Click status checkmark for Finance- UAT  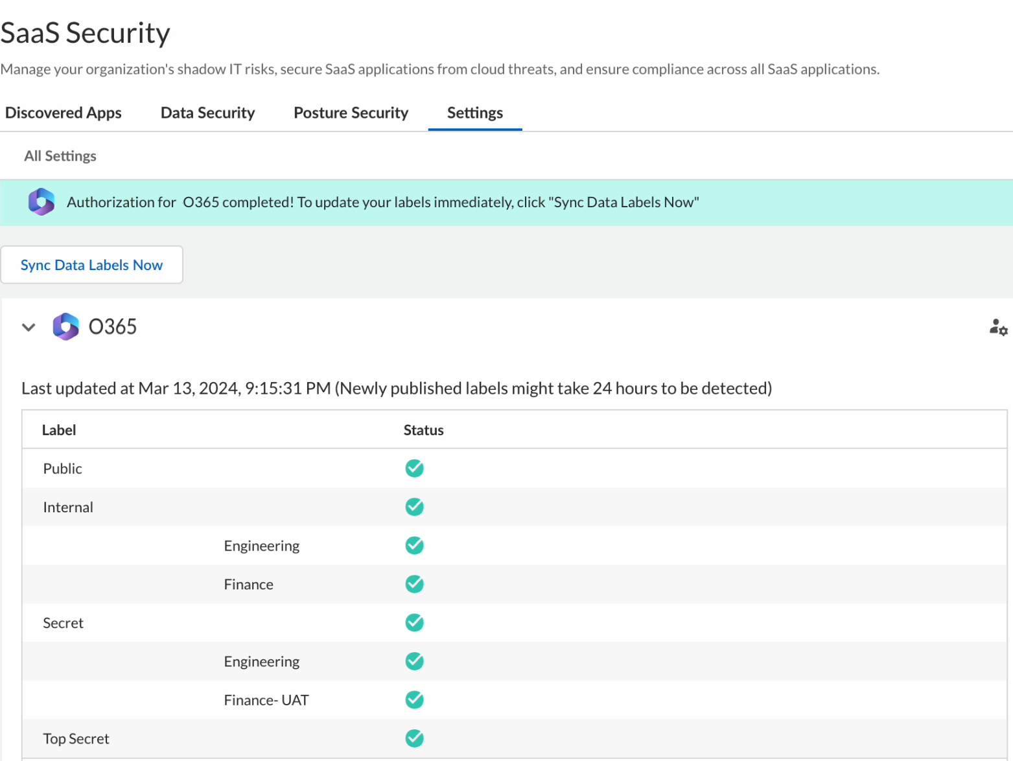click(414, 700)
